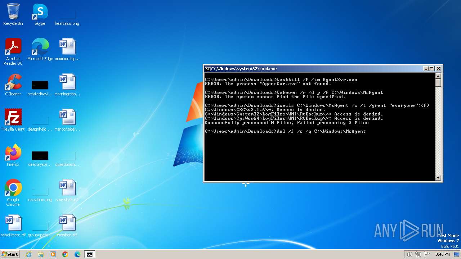
Task: Click 'cannot find the file specified' error
Action: (275, 97)
